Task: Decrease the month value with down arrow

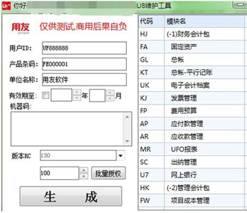Action: click(x=110, y=99)
